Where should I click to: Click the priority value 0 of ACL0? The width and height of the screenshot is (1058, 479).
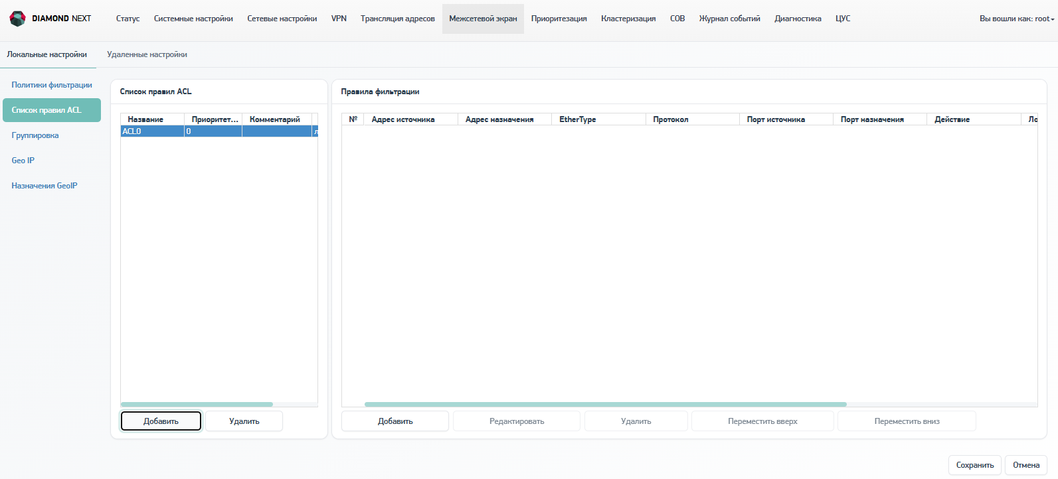pos(213,131)
